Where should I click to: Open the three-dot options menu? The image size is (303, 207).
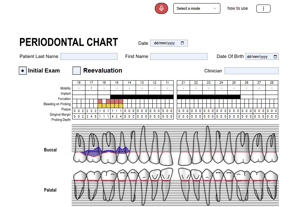pyautogui.click(x=263, y=9)
